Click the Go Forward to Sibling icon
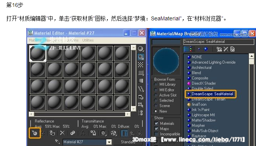Image resolution: width=256 pixels, height=146 pixels. [x=139, y=133]
